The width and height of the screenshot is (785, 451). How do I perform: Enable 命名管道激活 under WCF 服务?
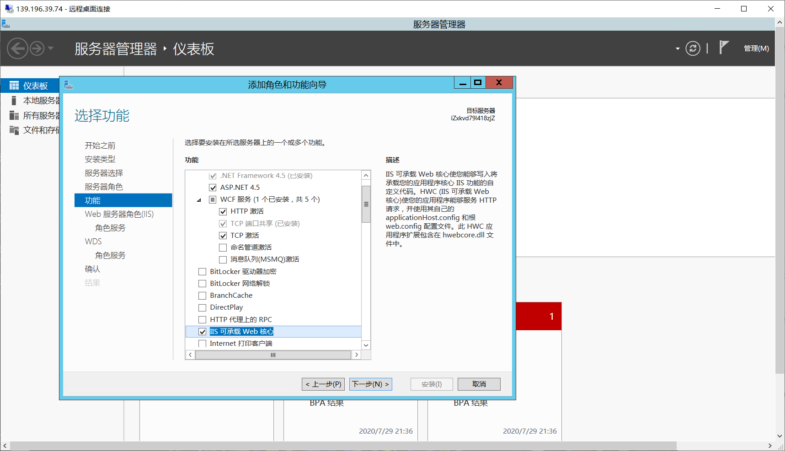(223, 247)
